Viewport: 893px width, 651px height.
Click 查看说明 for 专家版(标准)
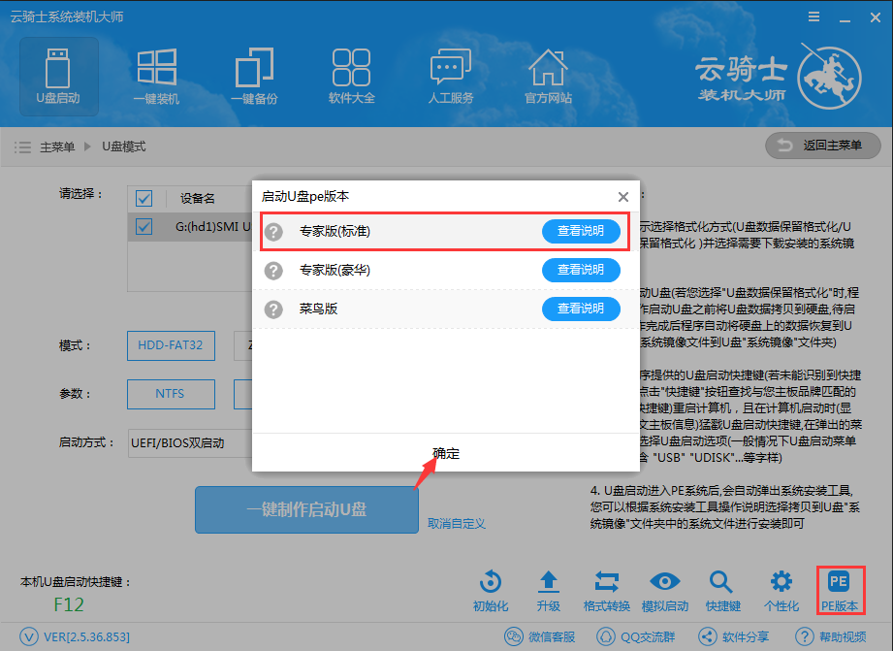581,231
